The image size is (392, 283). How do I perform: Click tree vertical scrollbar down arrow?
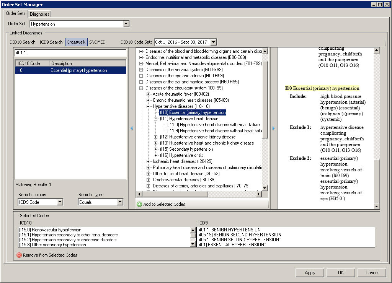pos(265,188)
